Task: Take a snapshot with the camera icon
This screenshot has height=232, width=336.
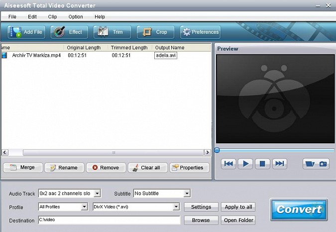Action: (x=323, y=164)
